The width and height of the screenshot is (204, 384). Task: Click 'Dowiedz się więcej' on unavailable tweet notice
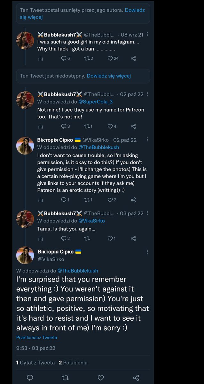pyautogui.click(x=109, y=76)
